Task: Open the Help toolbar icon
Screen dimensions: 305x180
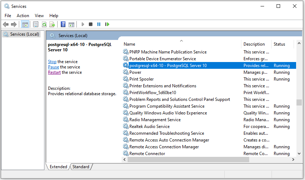Action: (63, 24)
